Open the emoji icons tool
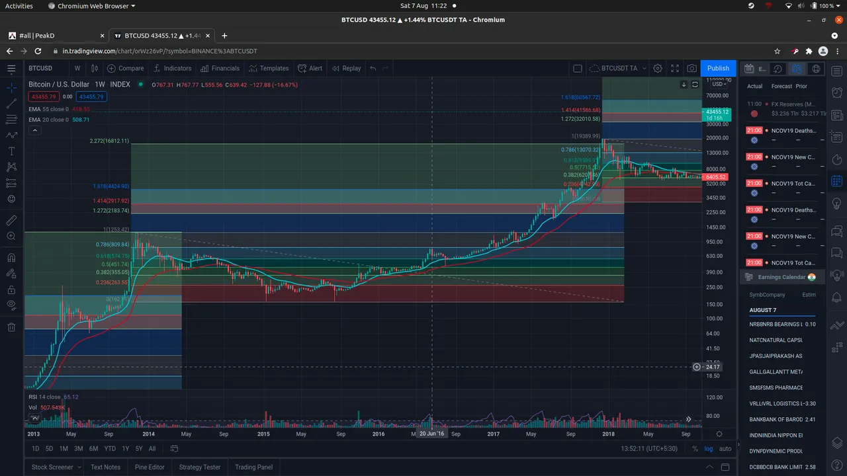This screenshot has height=476, width=847. [11, 199]
